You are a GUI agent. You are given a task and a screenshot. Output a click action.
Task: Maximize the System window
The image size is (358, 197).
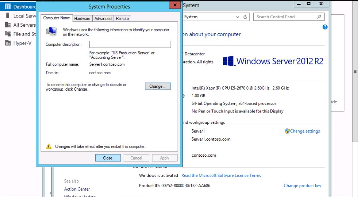click(309, 4)
